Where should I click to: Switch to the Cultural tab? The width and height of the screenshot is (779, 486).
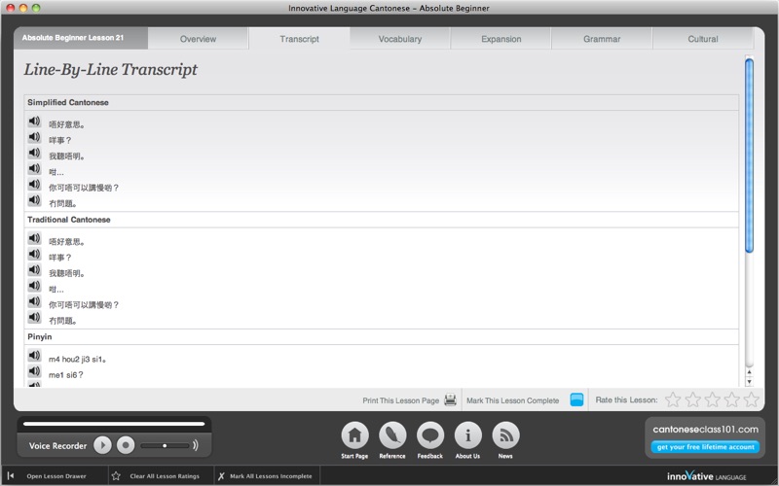(x=702, y=39)
